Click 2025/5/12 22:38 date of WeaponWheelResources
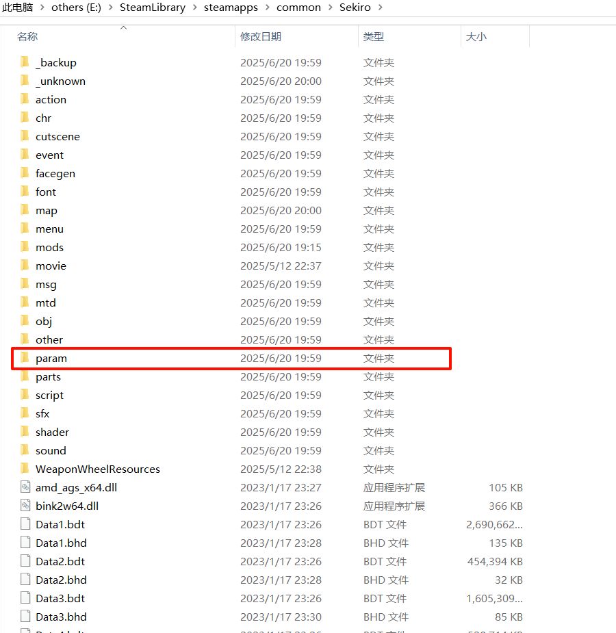 point(281,469)
